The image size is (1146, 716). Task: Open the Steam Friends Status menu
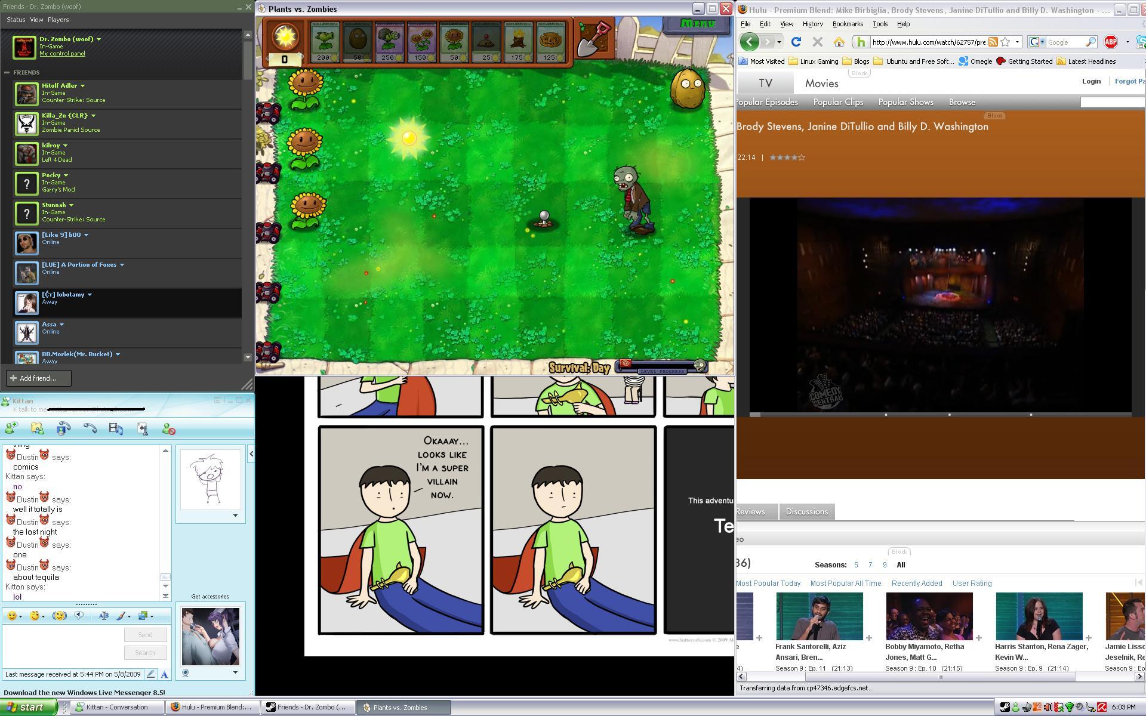point(16,20)
